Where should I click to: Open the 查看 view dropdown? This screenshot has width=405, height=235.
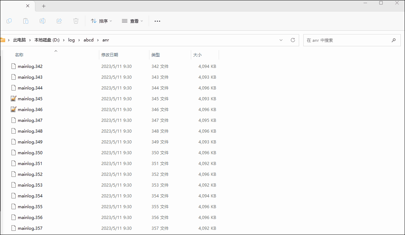pyautogui.click(x=132, y=21)
